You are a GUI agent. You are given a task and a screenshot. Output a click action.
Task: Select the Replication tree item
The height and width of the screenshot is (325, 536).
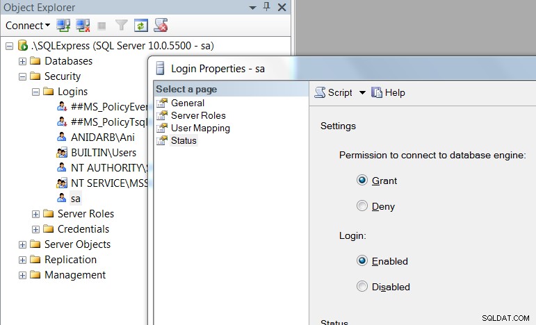(x=70, y=260)
